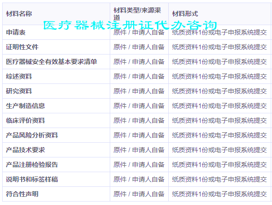Click 纸质资料1份 form cell in 综述资料 row
The image size is (272, 205).
point(219,76)
